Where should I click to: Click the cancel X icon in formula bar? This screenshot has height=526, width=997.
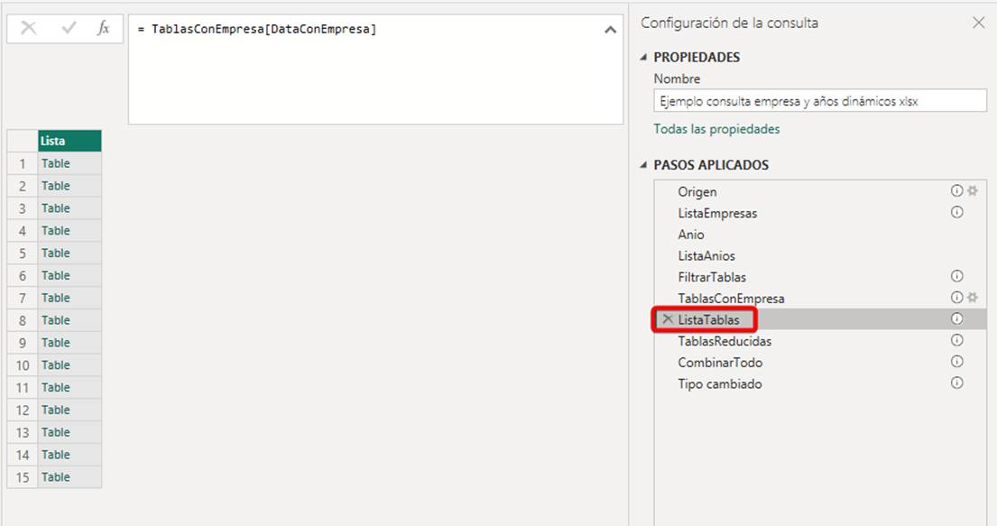click(28, 29)
